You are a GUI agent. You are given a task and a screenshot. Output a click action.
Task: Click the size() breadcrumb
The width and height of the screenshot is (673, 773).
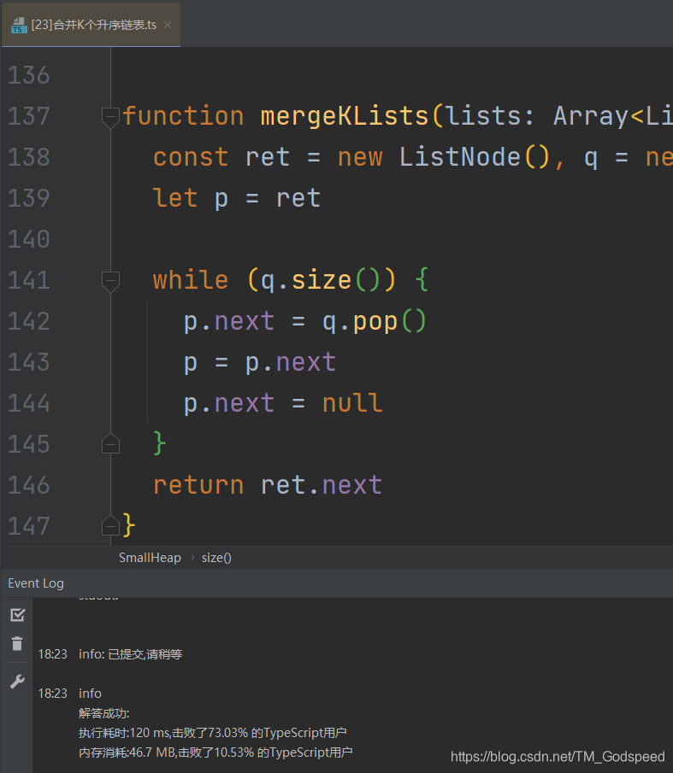[216, 558]
